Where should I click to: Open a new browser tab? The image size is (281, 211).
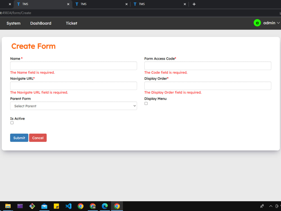click(x=194, y=4)
